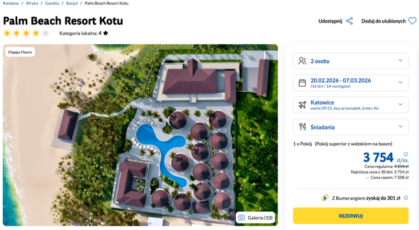The width and height of the screenshot is (419, 230).
Task: Click the camera icon in the Galeria button
Action: click(x=241, y=217)
